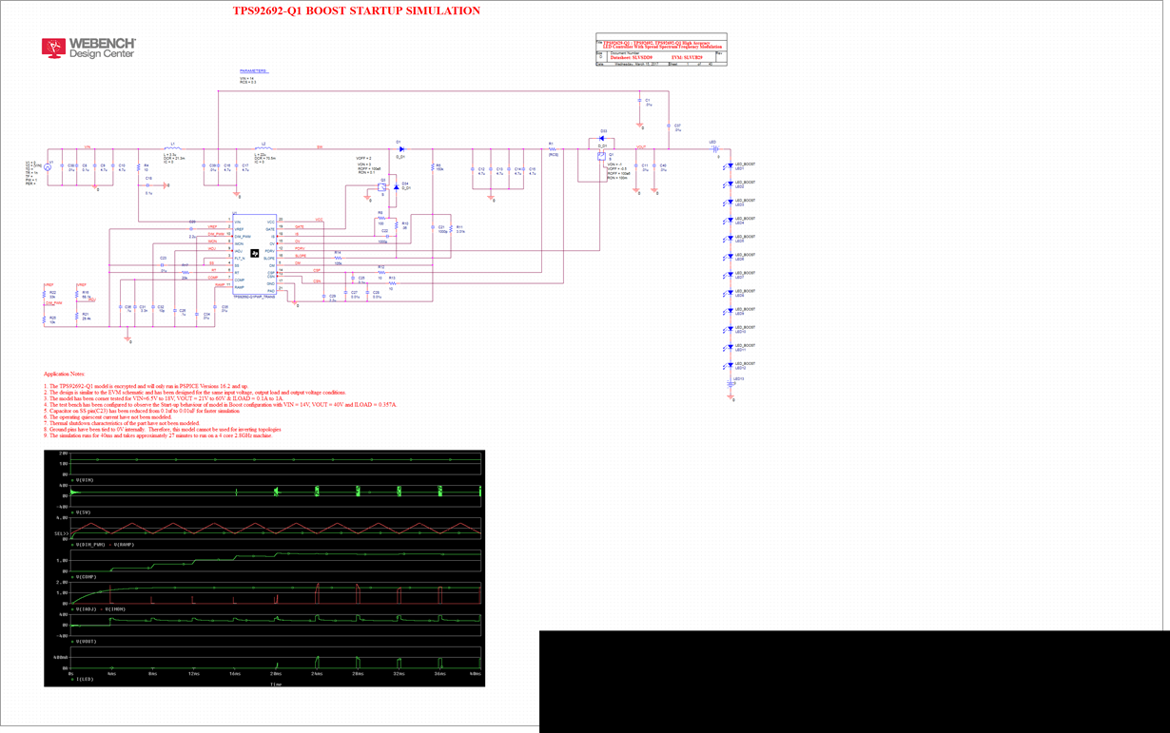Screen dimensions: 1170x733
Task: Select resistor R1 labeled RCS
Action: 551,148
